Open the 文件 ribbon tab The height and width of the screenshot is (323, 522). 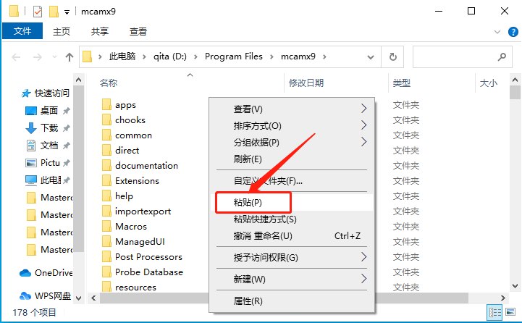[22, 31]
